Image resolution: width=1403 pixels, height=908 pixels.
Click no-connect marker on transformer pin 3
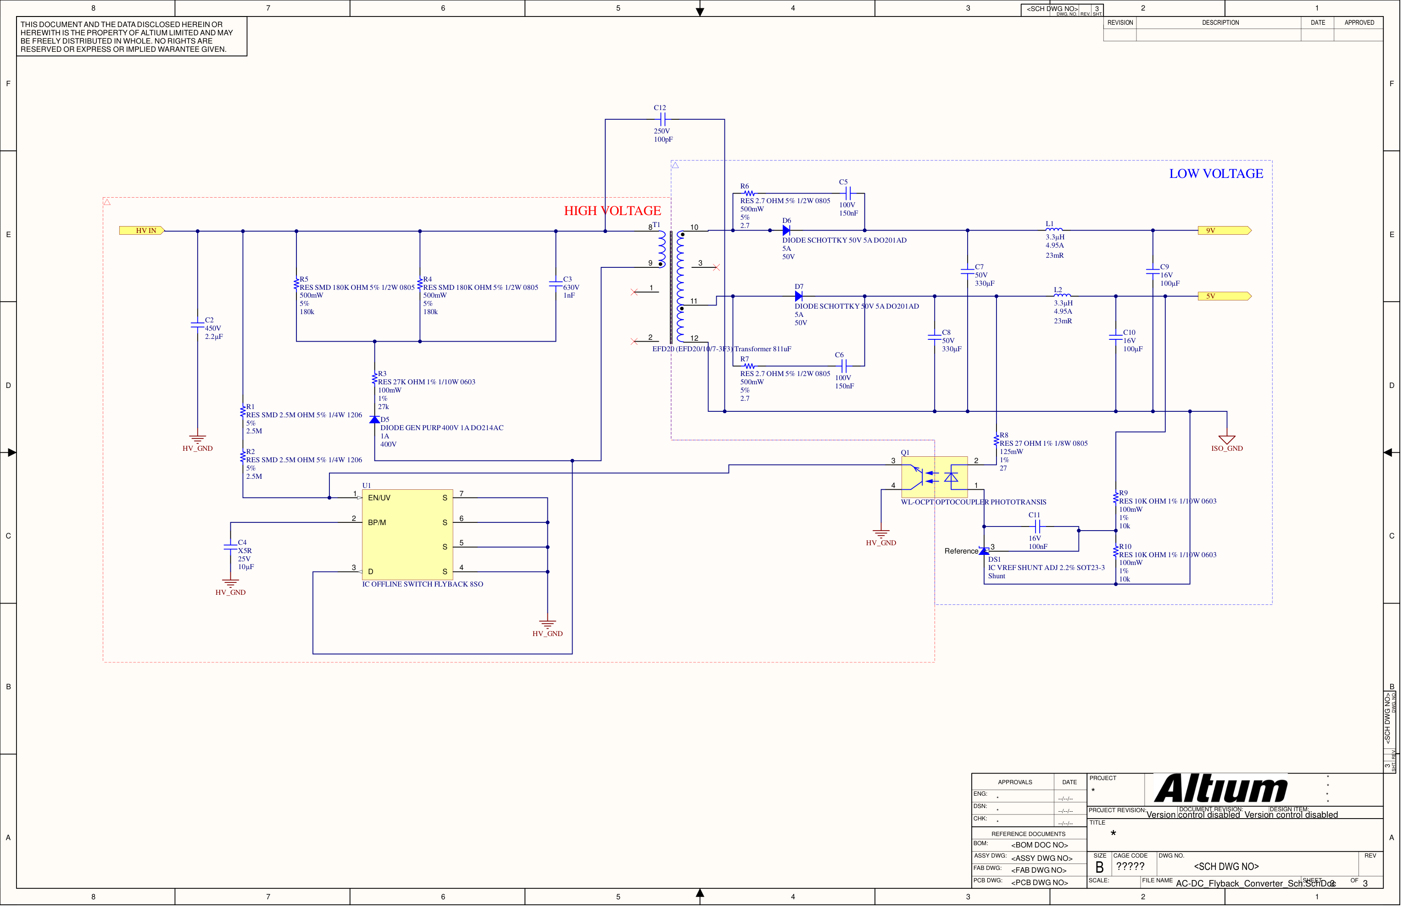coord(716,267)
